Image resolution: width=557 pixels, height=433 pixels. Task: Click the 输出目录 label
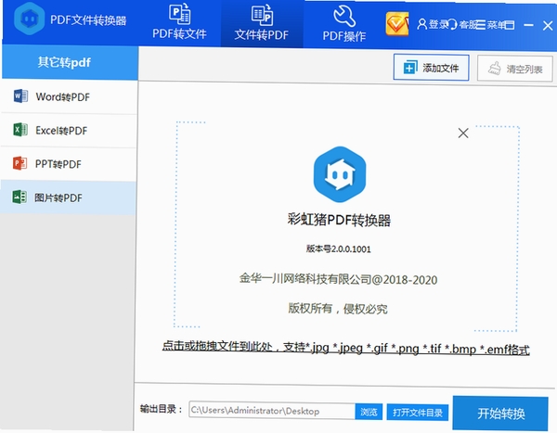162,409
